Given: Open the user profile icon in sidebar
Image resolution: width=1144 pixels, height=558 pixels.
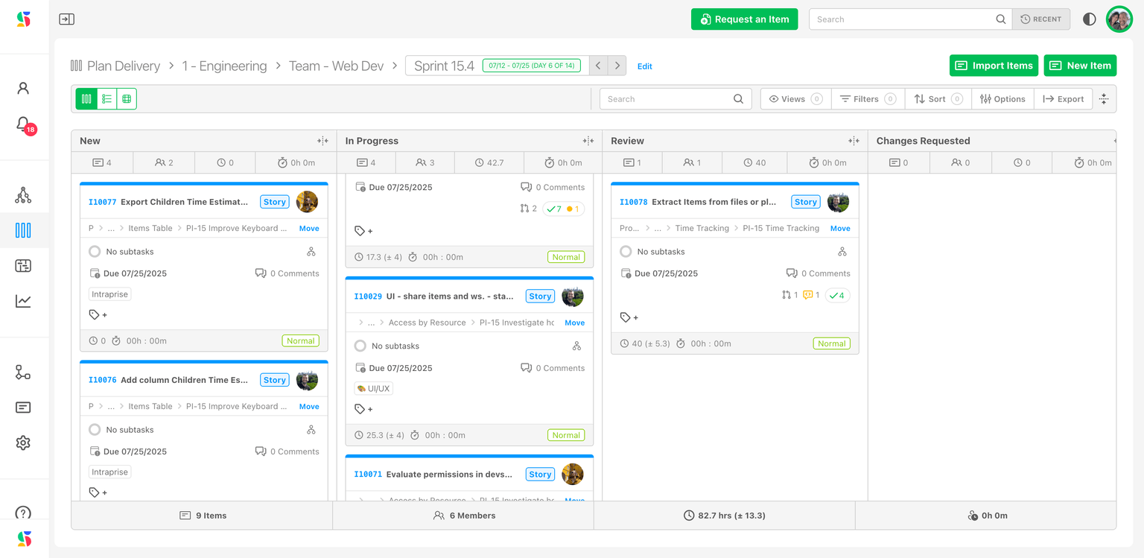Looking at the screenshot, I should click(x=23, y=88).
